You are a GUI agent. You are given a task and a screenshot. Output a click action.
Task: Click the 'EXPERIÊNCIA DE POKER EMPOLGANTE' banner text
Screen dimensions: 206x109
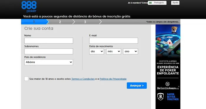[x=168, y=70]
